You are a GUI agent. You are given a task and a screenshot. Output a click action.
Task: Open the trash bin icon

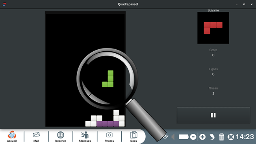click(221, 137)
